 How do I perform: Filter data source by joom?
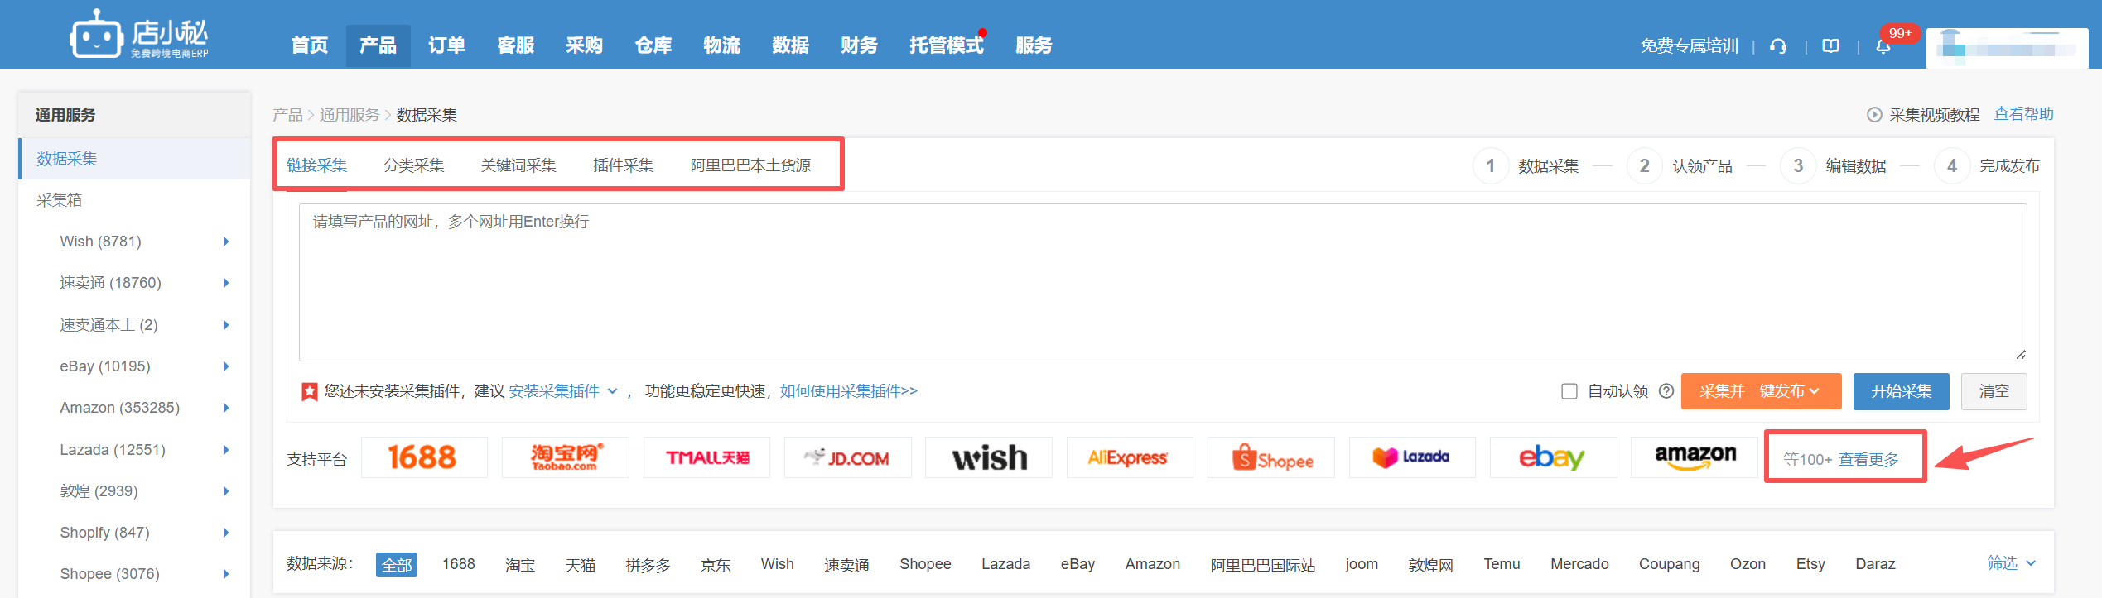tap(1362, 564)
